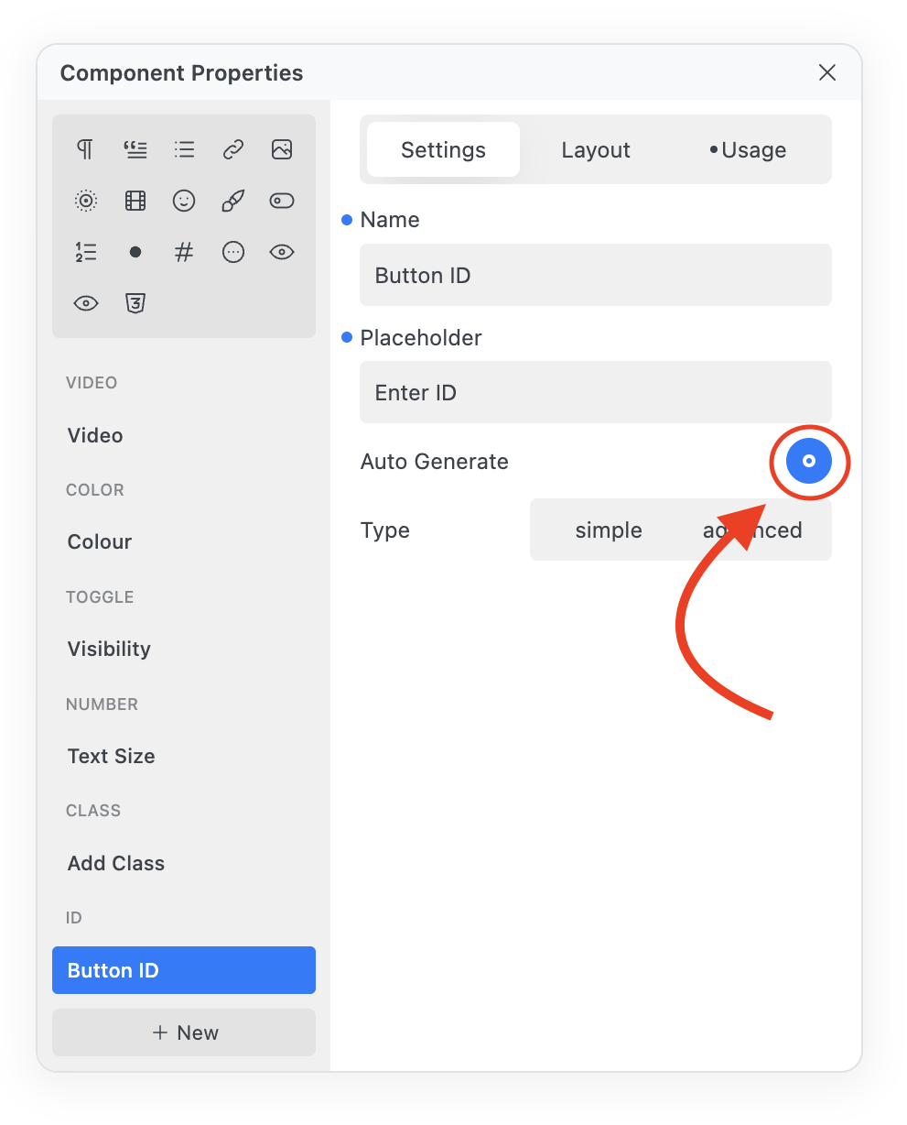907x1125 pixels.
Task: Pick the hash symbol ID icon
Action: [184, 252]
